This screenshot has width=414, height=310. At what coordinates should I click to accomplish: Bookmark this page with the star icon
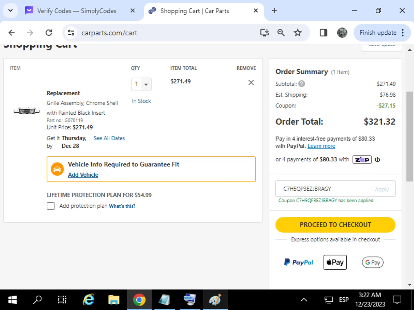298,33
